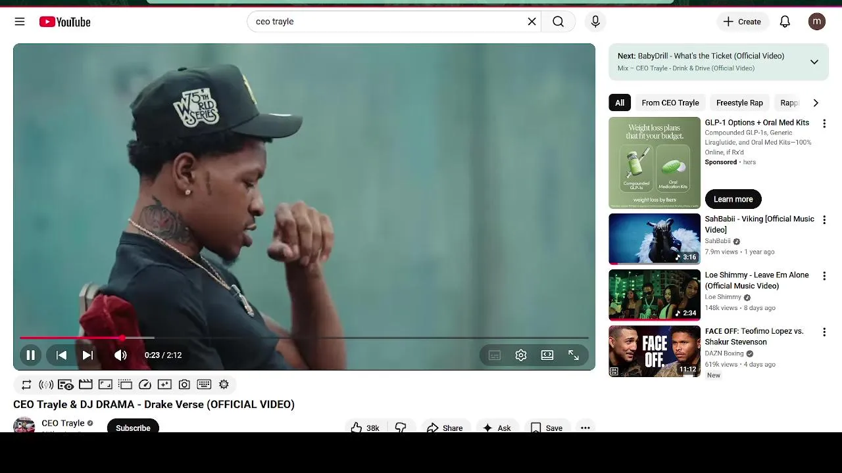Screen dimensions: 842x473
Task: Take a screenshot with the camera icon
Action: pos(184,384)
